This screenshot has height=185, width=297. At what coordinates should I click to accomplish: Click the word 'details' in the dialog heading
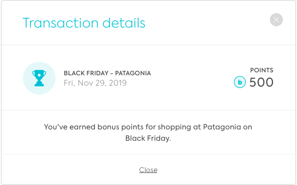click(x=124, y=23)
